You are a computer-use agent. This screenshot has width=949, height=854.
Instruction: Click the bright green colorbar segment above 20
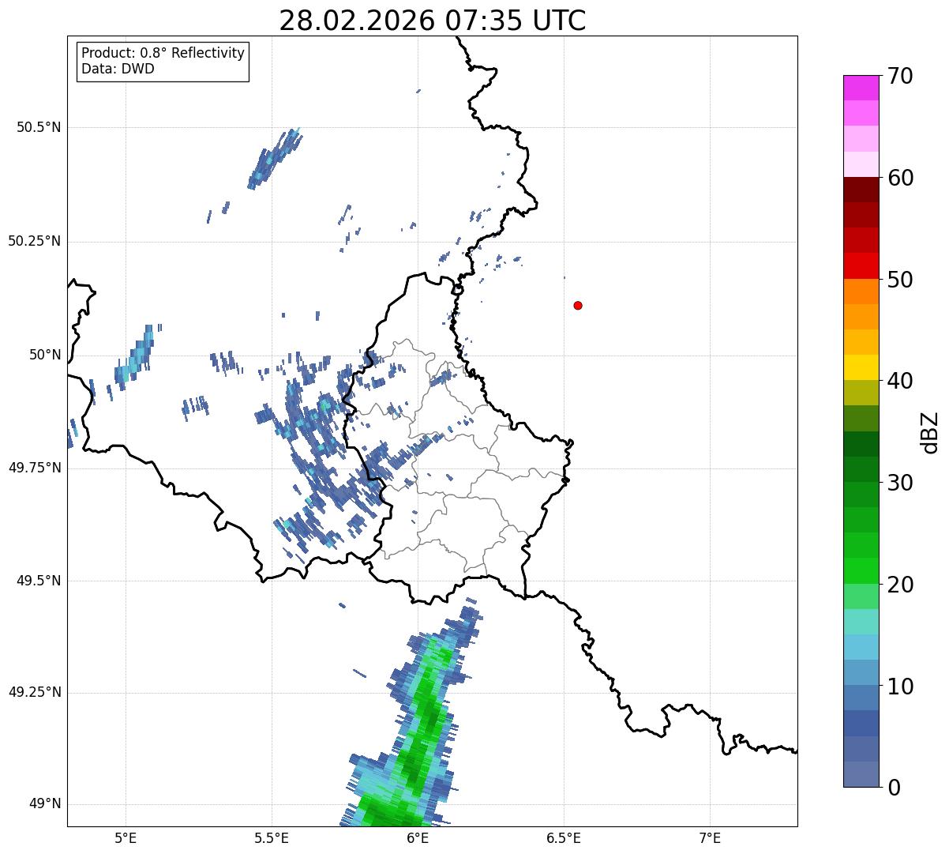pos(861,571)
